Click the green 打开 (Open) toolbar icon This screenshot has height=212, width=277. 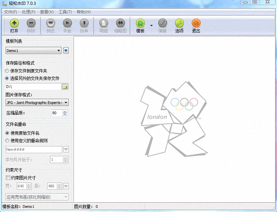14,23
